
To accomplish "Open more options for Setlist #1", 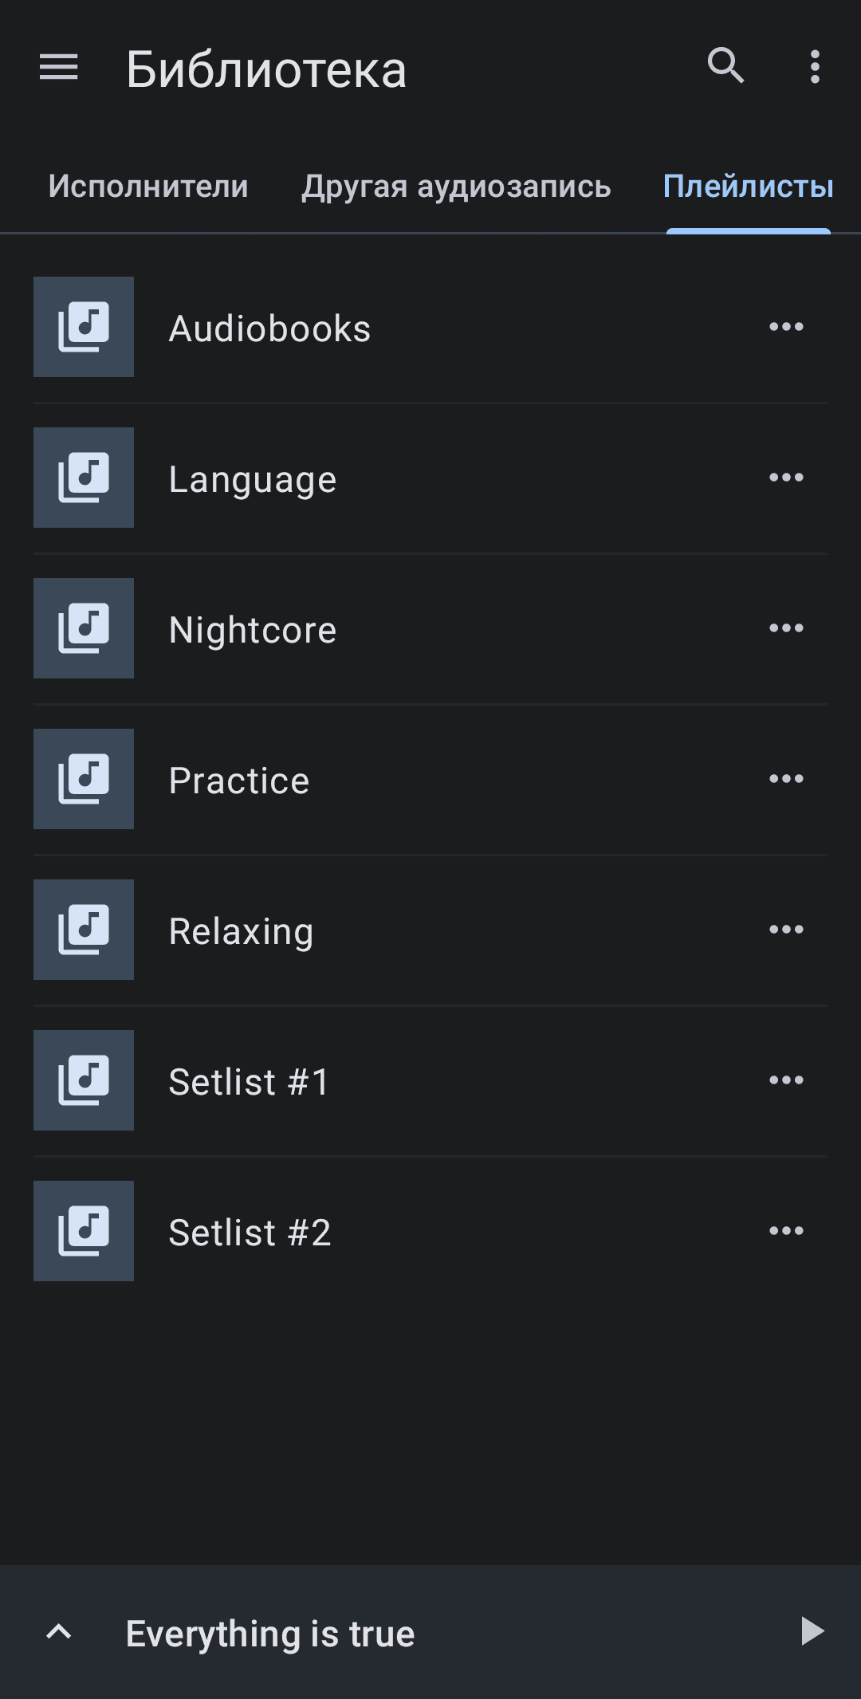I will pos(786,1080).
